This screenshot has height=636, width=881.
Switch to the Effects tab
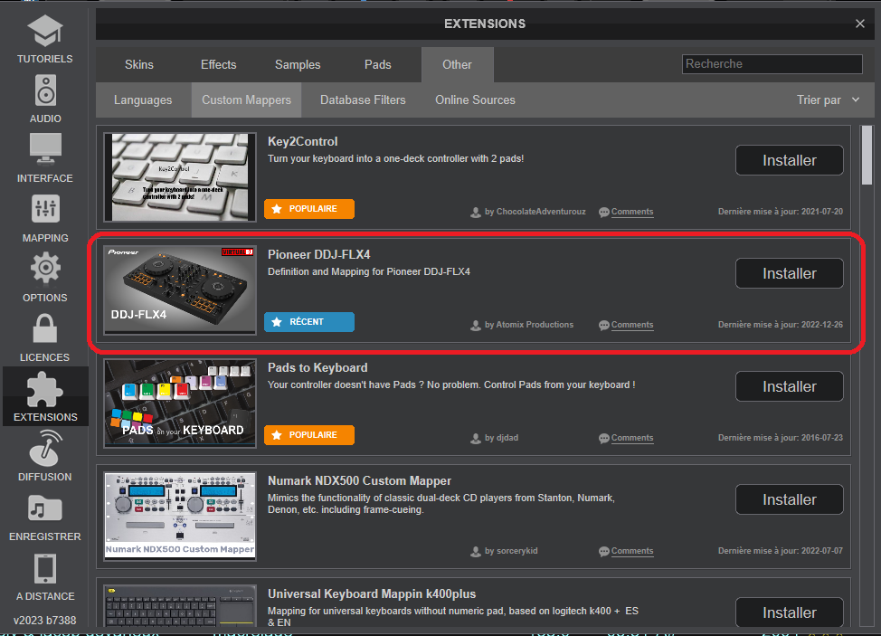219,64
